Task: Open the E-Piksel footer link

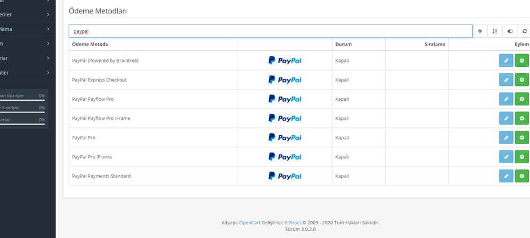Action: point(293,223)
